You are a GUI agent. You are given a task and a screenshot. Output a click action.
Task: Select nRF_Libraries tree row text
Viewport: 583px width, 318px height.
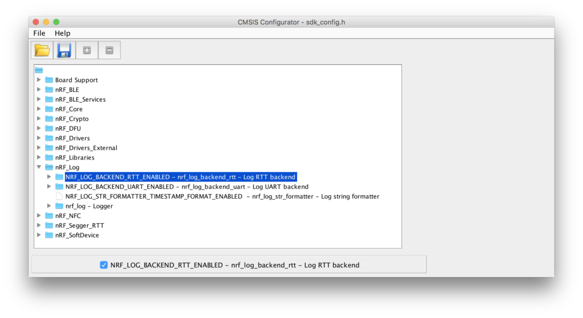click(75, 157)
